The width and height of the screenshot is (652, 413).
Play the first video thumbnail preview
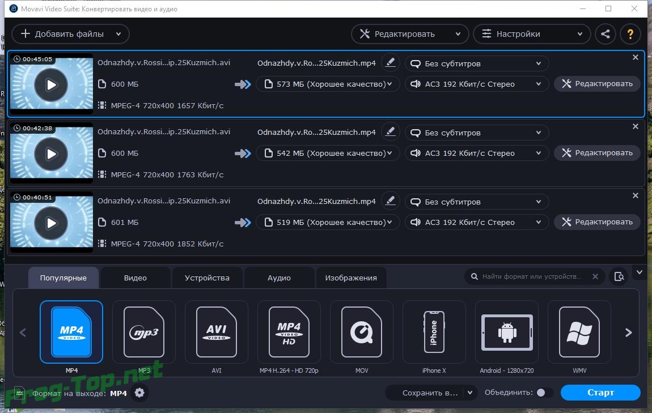(51, 85)
